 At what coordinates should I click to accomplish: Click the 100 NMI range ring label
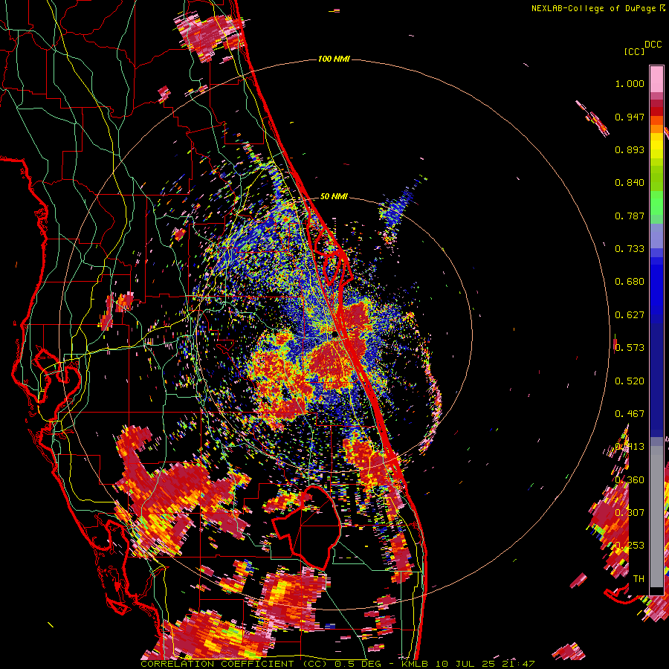334,59
